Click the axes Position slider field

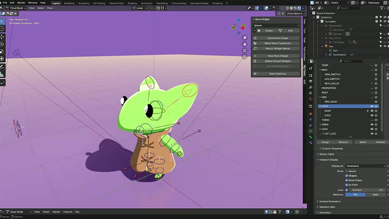click(x=368, y=190)
